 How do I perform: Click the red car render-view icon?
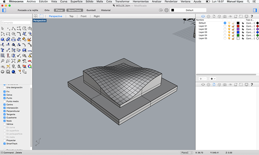tap(30, 61)
